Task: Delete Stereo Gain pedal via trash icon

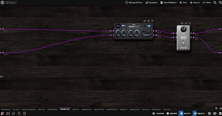Action: [x=190, y=23]
